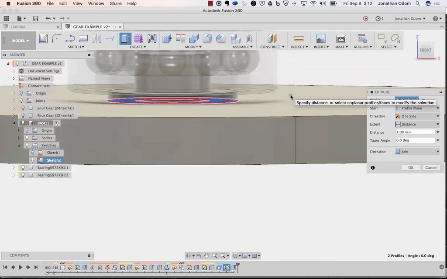Viewport: 447px width, 279px height.
Task: Switch to the Untitled tab
Action: point(18,27)
